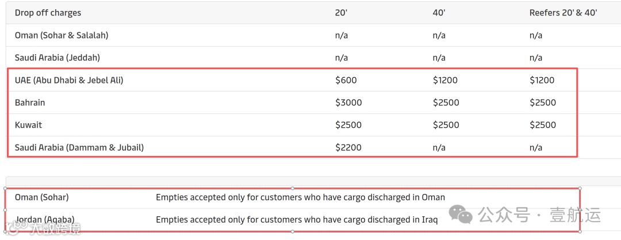The width and height of the screenshot is (621, 240).
Task: Click the "Drop off charges" header cell
Action: coord(48,13)
